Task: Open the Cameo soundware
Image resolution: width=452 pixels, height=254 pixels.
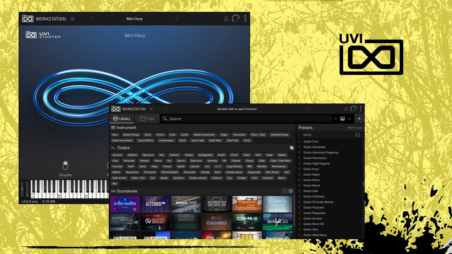Action: [216, 222]
